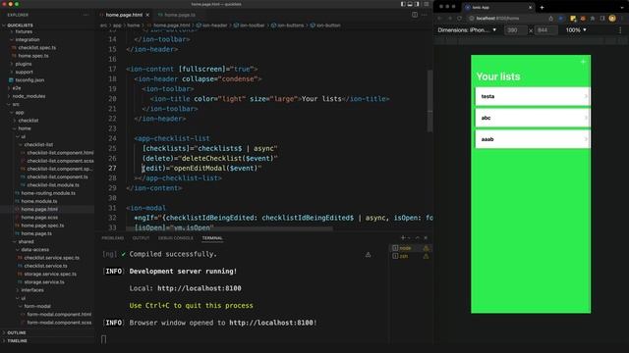Viewport: 629px width, 353px height.
Task: Split the editor to the right
Action: 415,15
